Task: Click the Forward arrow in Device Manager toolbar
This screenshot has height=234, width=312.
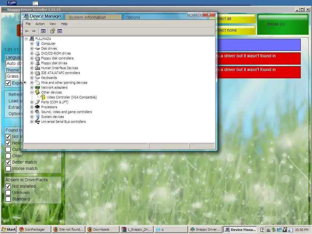Action: tap(34, 31)
